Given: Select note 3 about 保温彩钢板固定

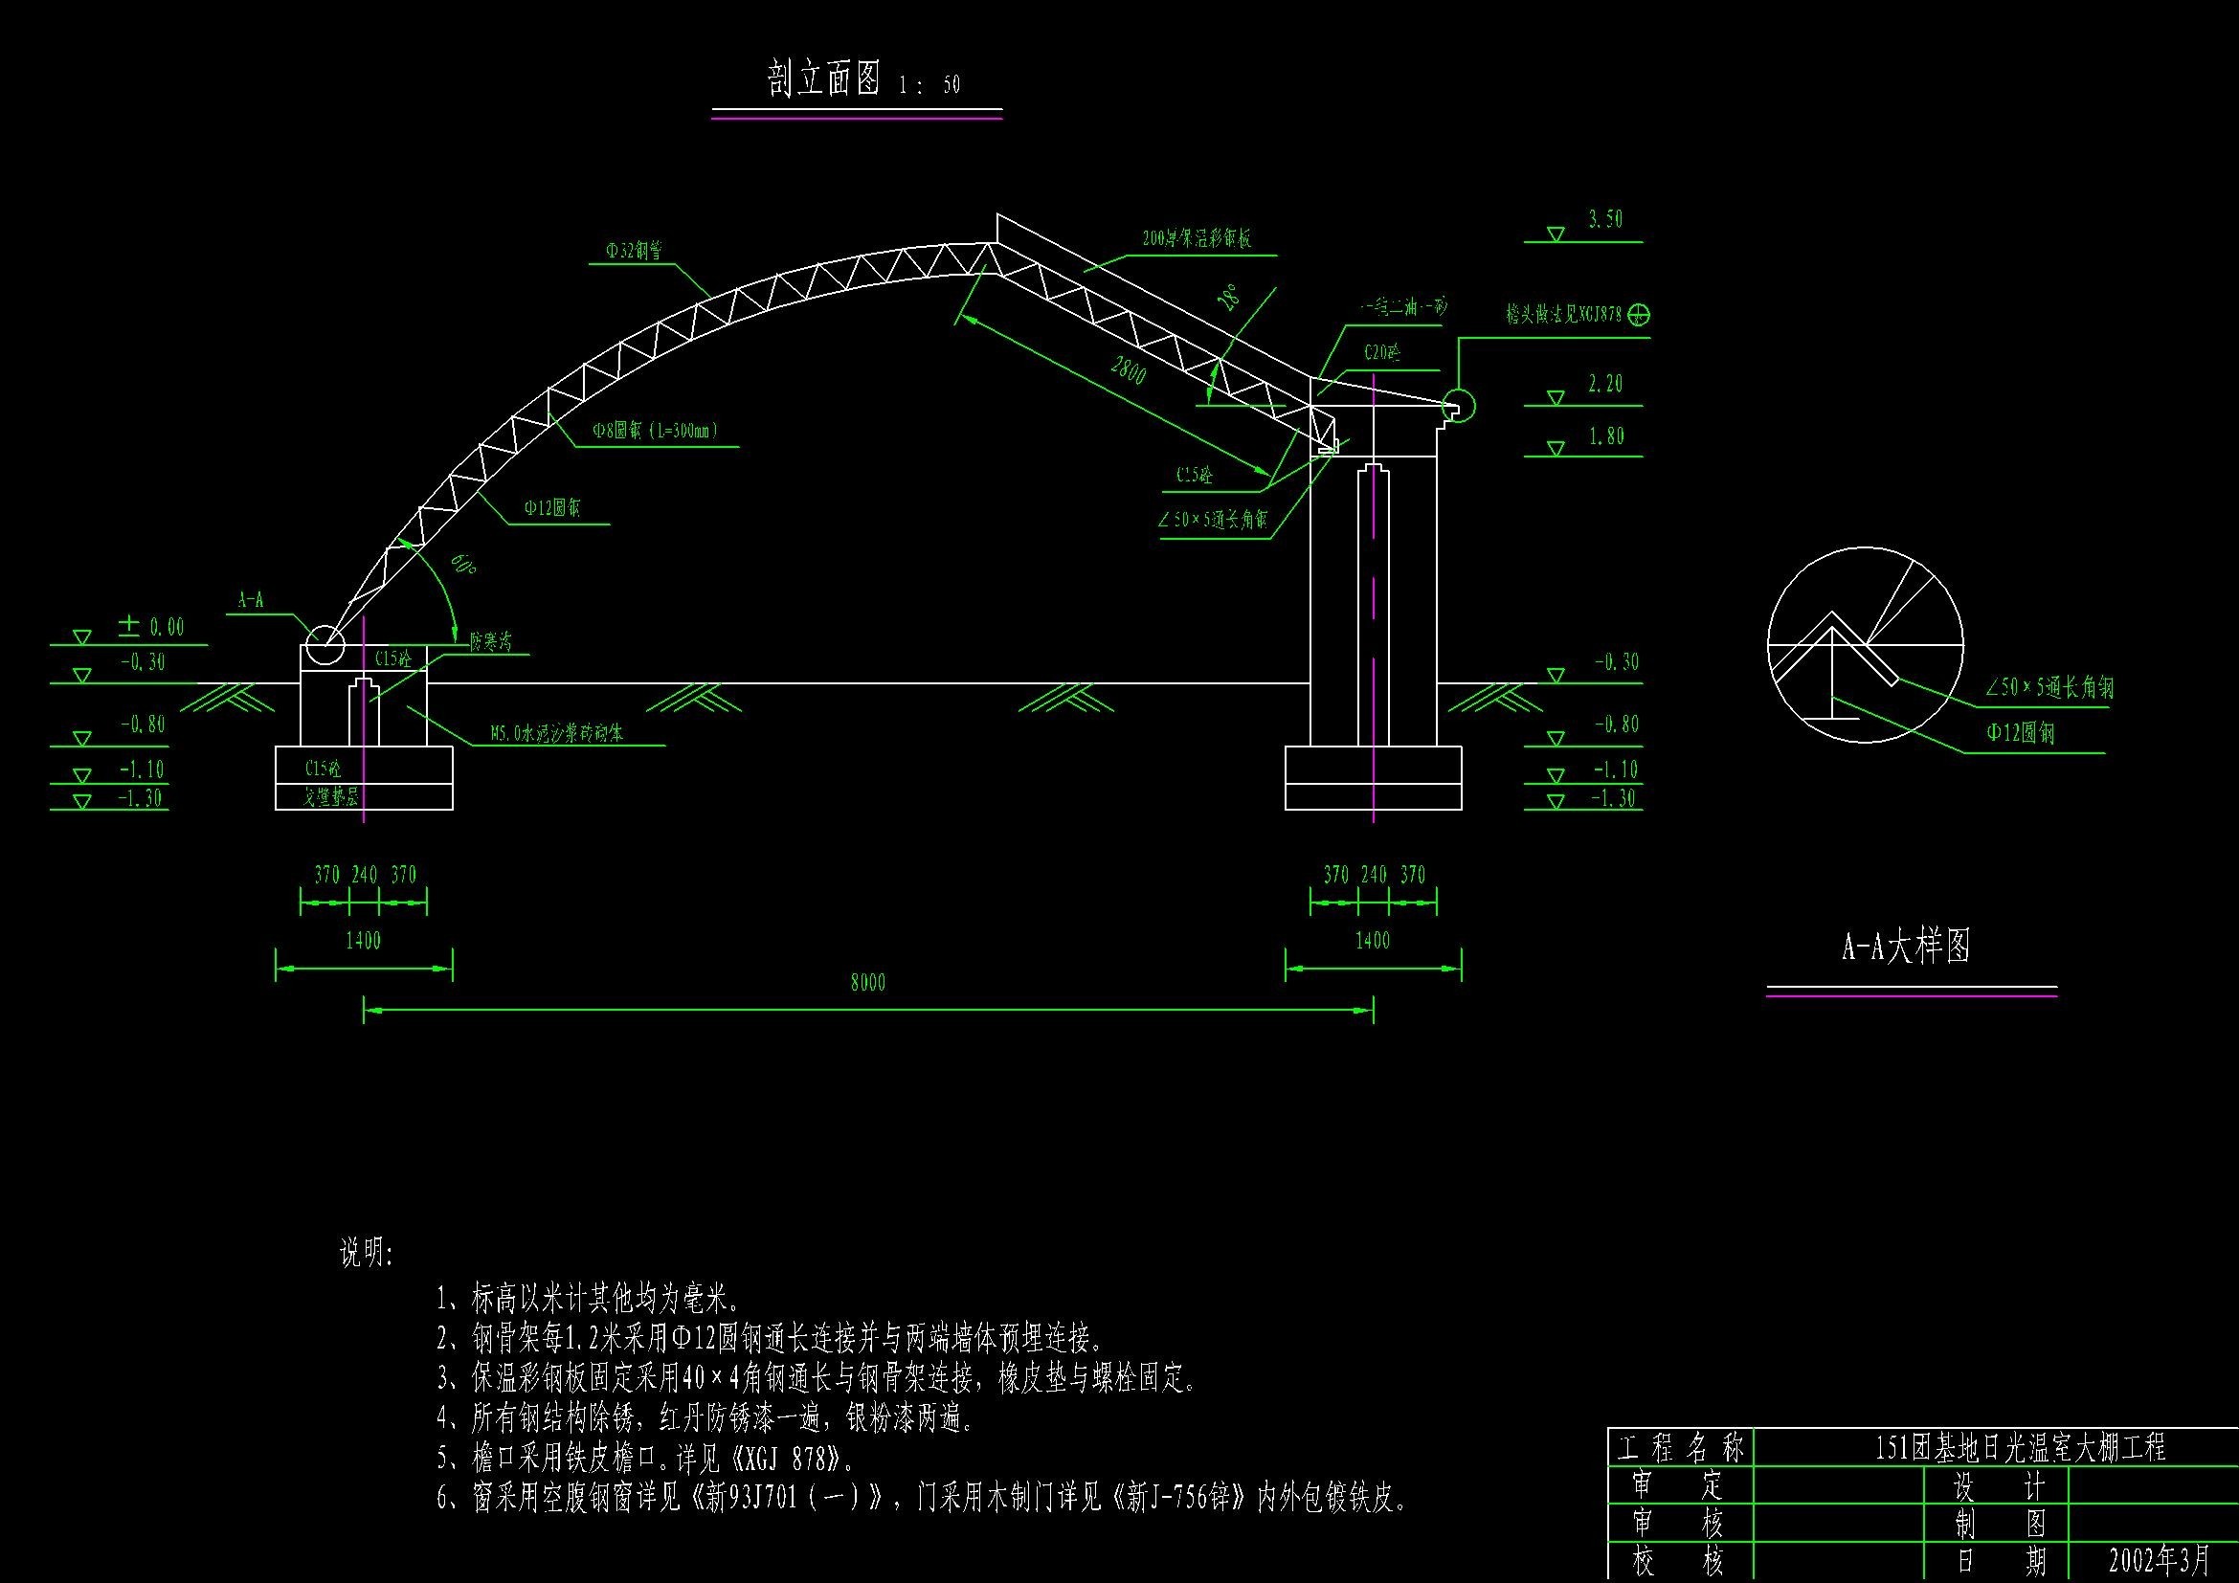Looking at the screenshot, I should (x=817, y=1379).
